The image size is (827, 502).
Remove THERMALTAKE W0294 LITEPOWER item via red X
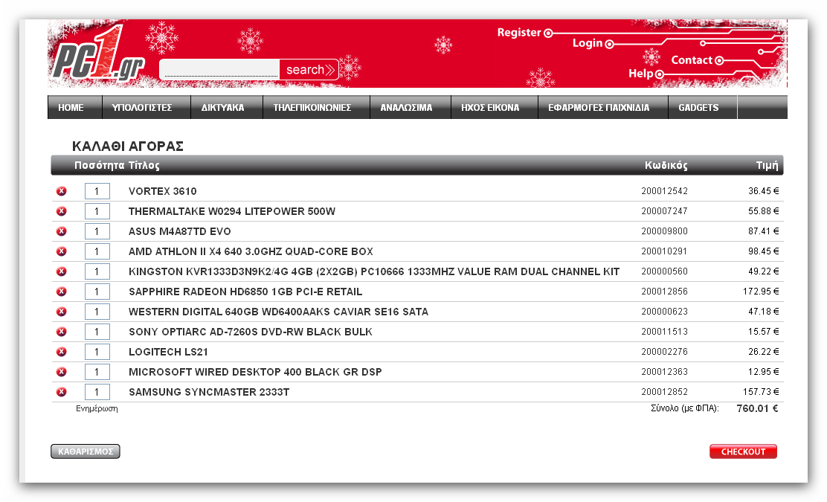coord(62,211)
